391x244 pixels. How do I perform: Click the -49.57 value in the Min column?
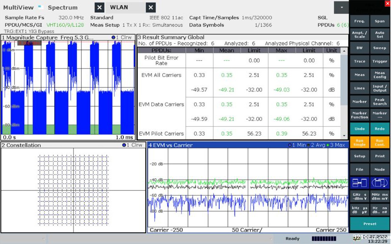tap(199, 90)
